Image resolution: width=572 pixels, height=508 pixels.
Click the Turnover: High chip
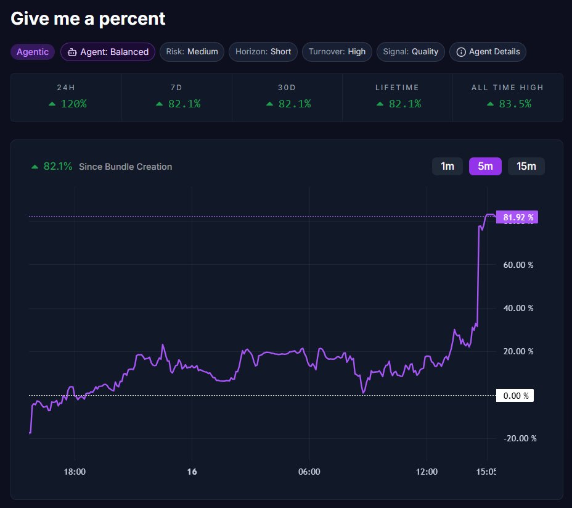click(337, 52)
